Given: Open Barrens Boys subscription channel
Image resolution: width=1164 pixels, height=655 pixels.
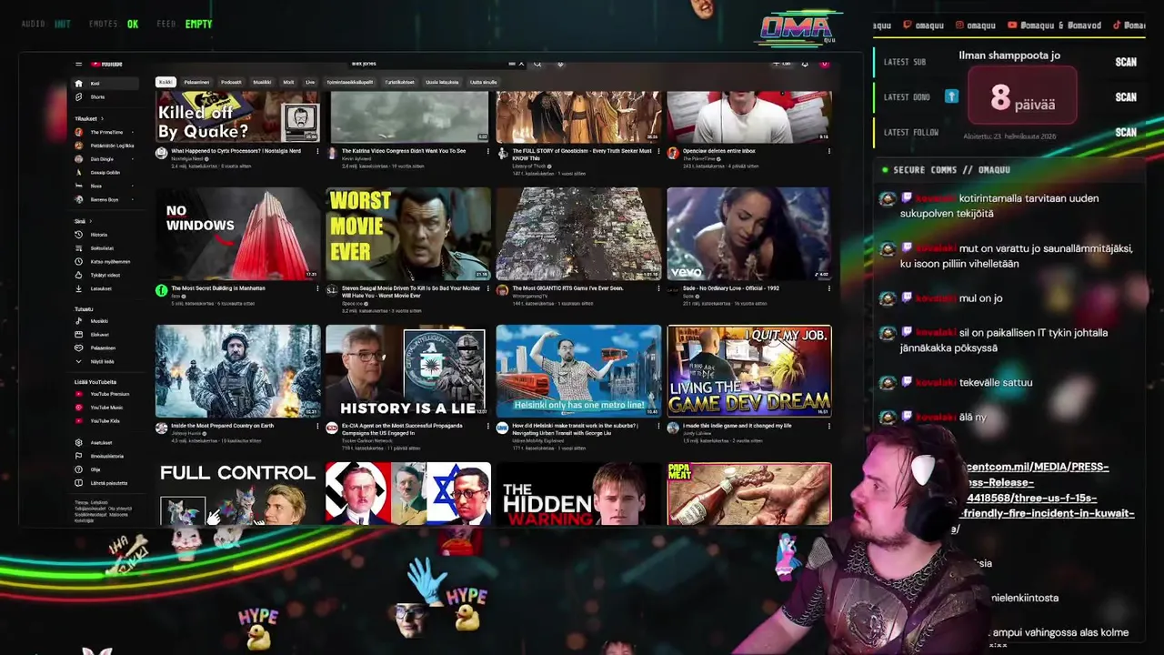Looking at the screenshot, I should pos(104,199).
